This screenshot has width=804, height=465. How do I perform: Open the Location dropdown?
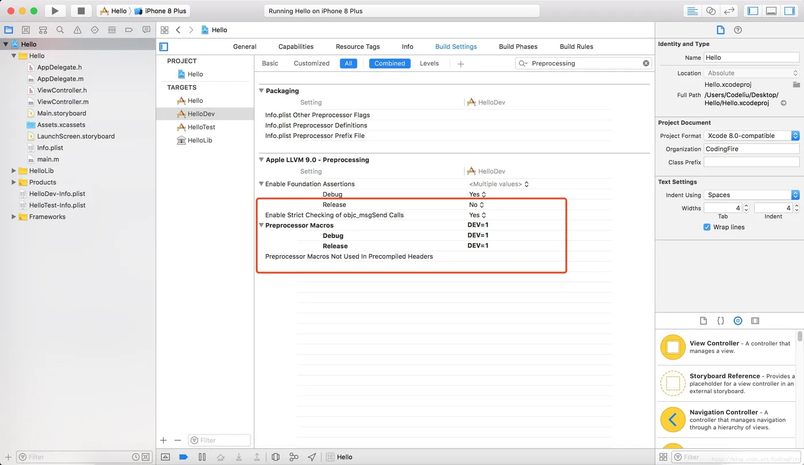coord(752,73)
